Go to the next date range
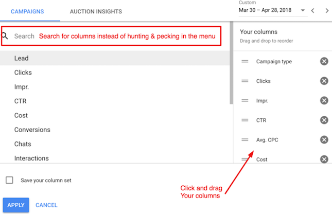Viewport: 332px width, 214px height. pyautogui.click(x=327, y=10)
